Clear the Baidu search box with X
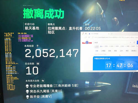Screen dimensions: 138x103 tap(131, 42)
